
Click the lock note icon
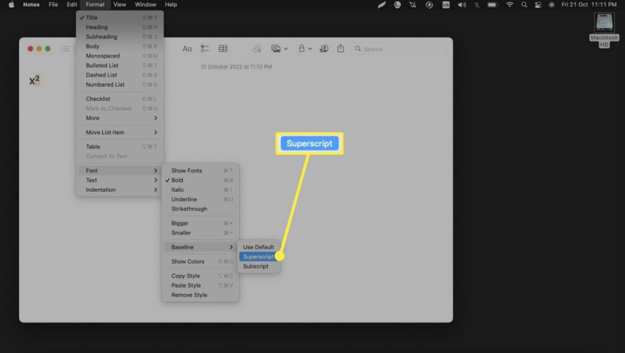302,49
